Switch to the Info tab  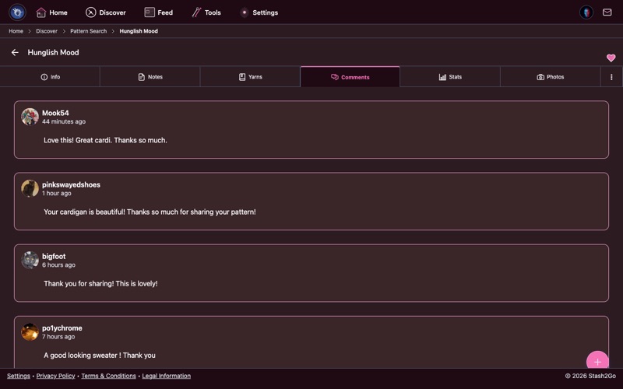click(x=50, y=77)
